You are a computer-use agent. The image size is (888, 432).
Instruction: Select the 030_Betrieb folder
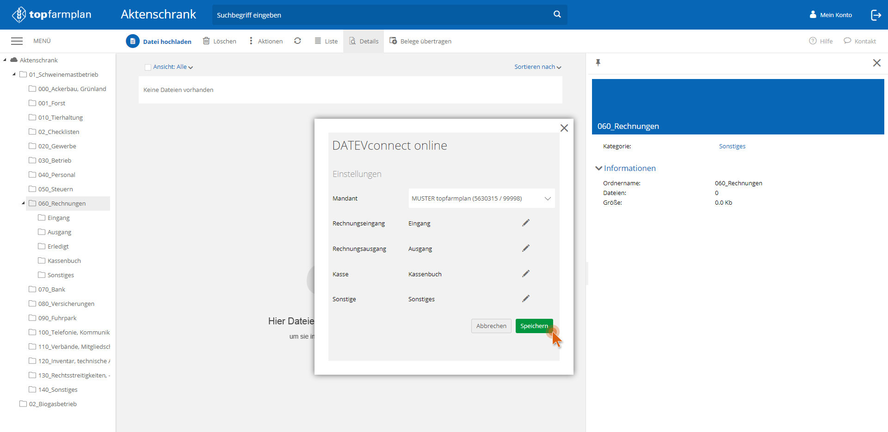pyautogui.click(x=50, y=160)
